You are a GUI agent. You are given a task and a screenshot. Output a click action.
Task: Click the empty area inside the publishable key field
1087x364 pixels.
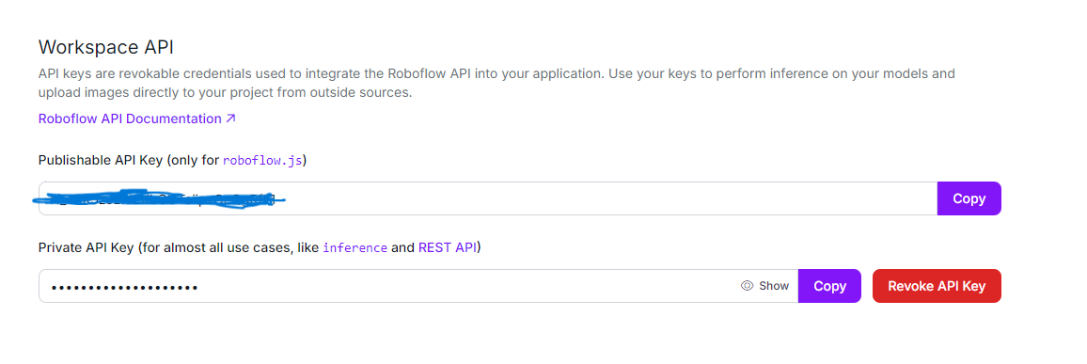(x=610, y=198)
